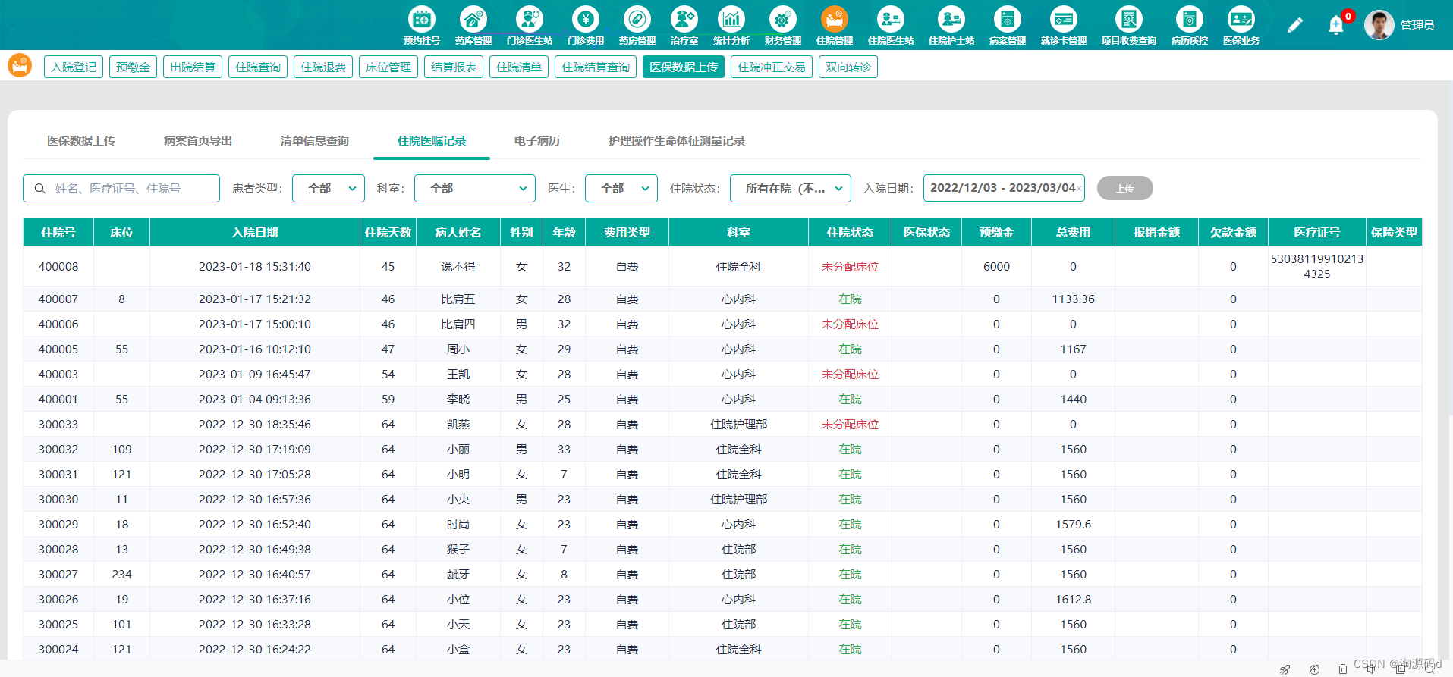This screenshot has height=677, width=1453.
Task: Expand the 医生 dropdown
Action: pos(621,188)
